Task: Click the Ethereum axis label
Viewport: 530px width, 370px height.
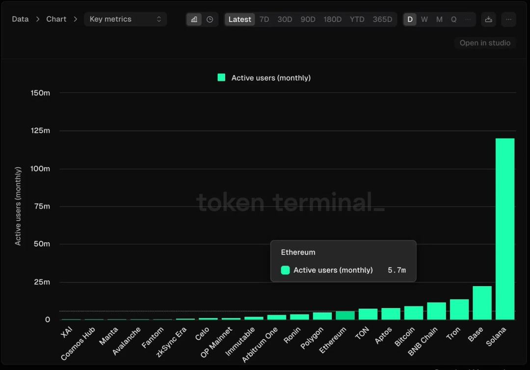Action: [333, 340]
